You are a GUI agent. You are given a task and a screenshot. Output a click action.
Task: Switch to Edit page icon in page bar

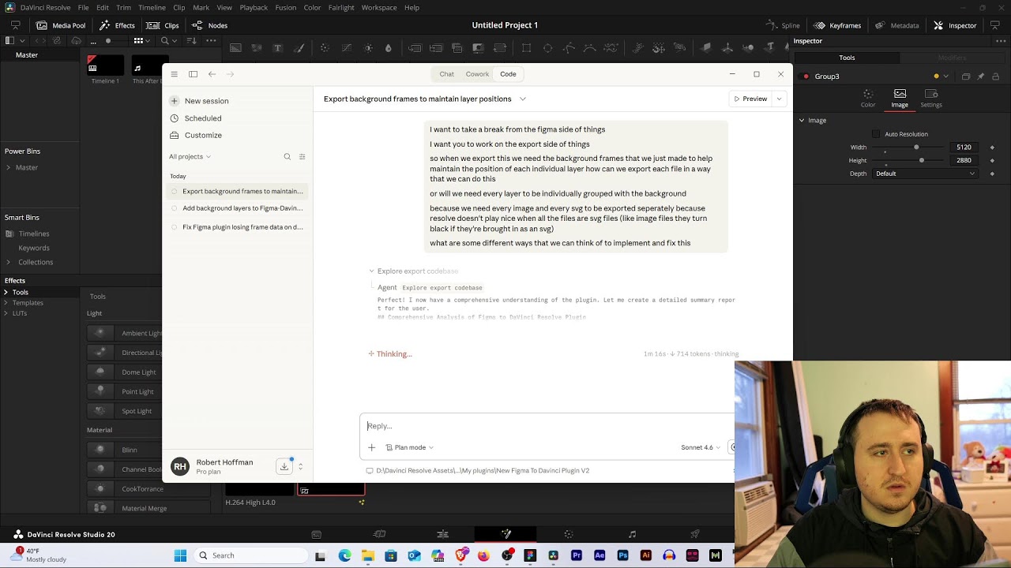(x=442, y=534)
